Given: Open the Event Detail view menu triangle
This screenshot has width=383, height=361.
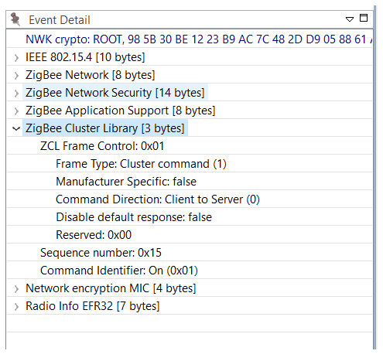Looking at the screenshot, I should click(x=350, y=19).
